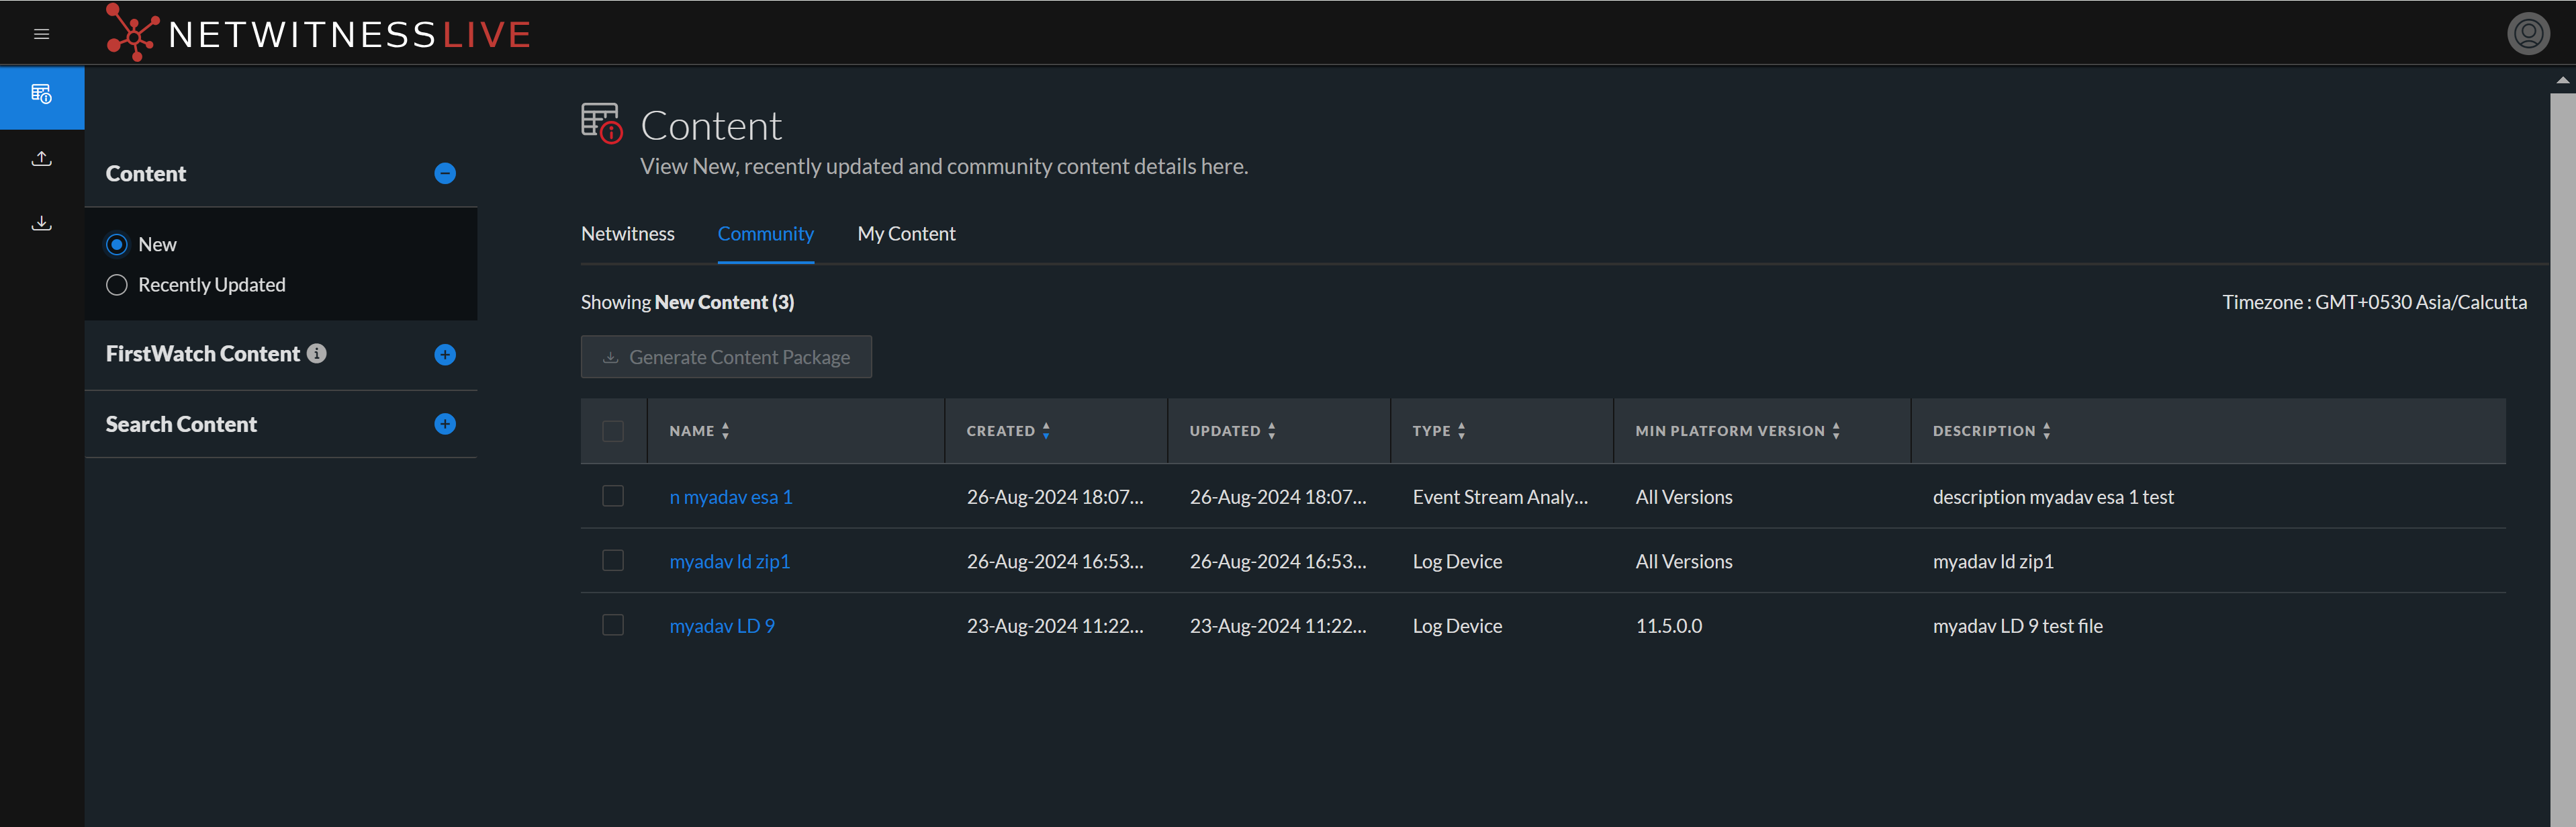Switch to the My Content tab
Screen dimensions: 2576x827
pos(906,234)
